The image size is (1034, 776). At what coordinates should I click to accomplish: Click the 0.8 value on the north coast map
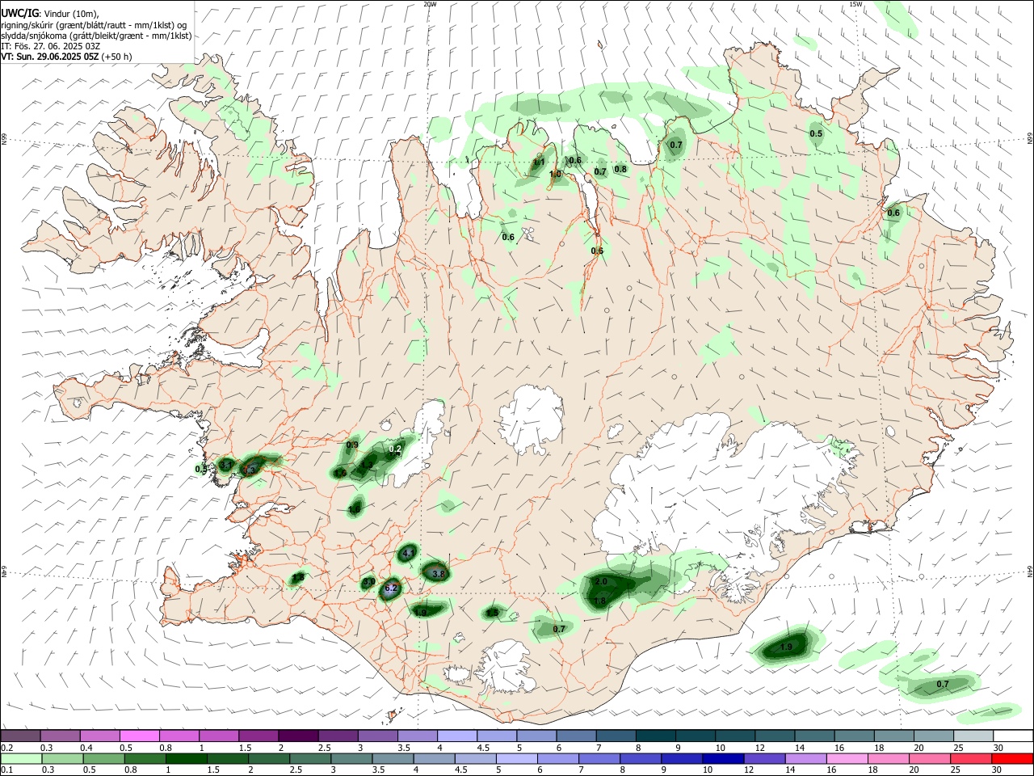pos(620,169)
